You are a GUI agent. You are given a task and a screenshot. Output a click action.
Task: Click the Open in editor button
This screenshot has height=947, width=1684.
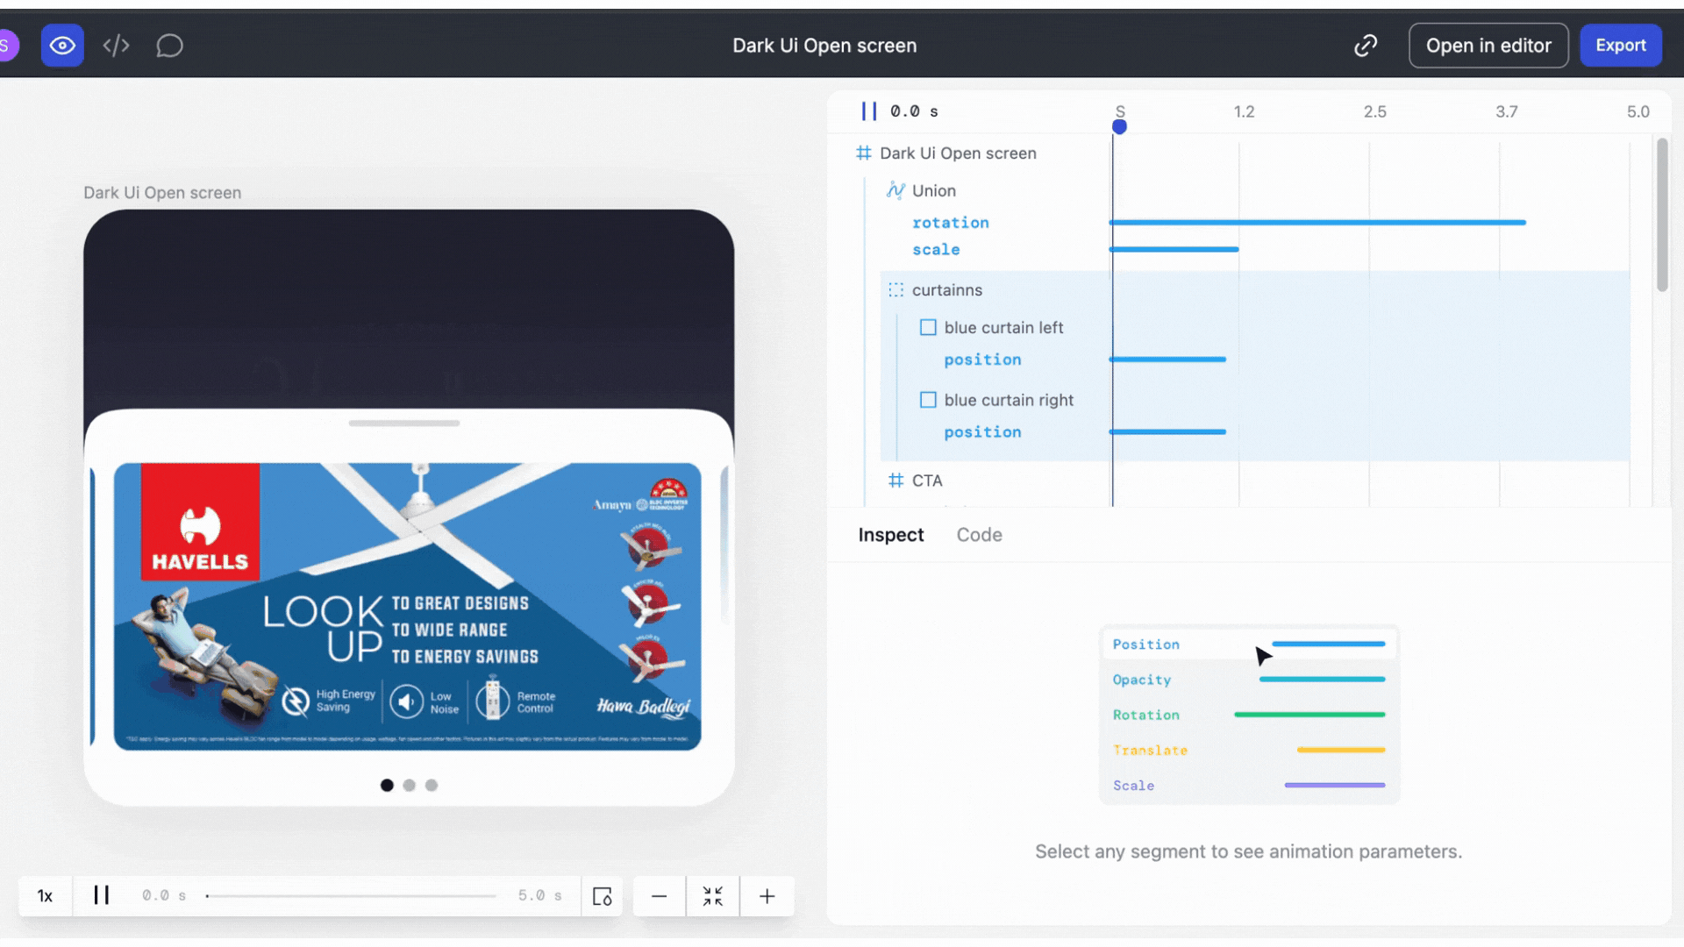pos(1488,46)
